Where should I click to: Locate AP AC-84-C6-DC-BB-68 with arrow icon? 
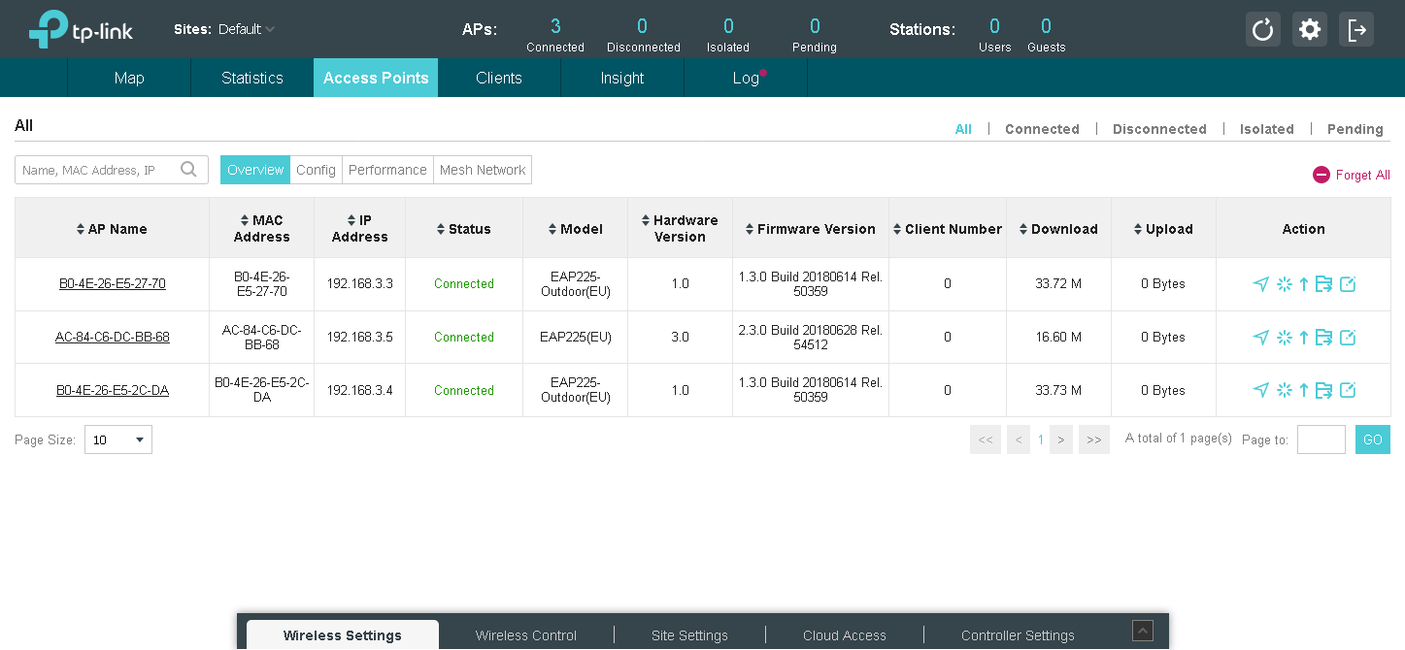(x=1260, y=338)
